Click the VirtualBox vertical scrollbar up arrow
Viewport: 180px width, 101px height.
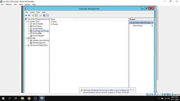coord(157,7)
